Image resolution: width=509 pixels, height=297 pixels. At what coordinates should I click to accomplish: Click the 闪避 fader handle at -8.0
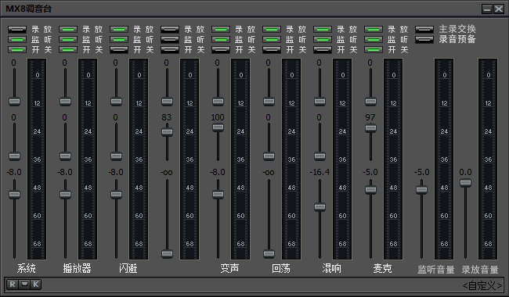[x=116, y=195]
